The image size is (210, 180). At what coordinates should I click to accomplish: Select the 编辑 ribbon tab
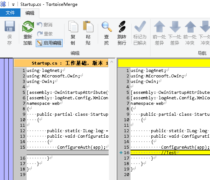[x=30, y=13]
